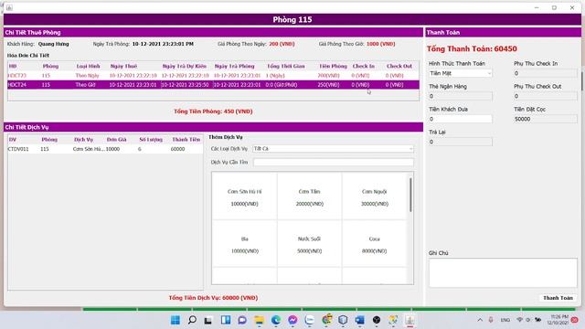Open Messenger from the taskbar
The height and width of the screenshot is (329, 585).
[x=292, y=320]
